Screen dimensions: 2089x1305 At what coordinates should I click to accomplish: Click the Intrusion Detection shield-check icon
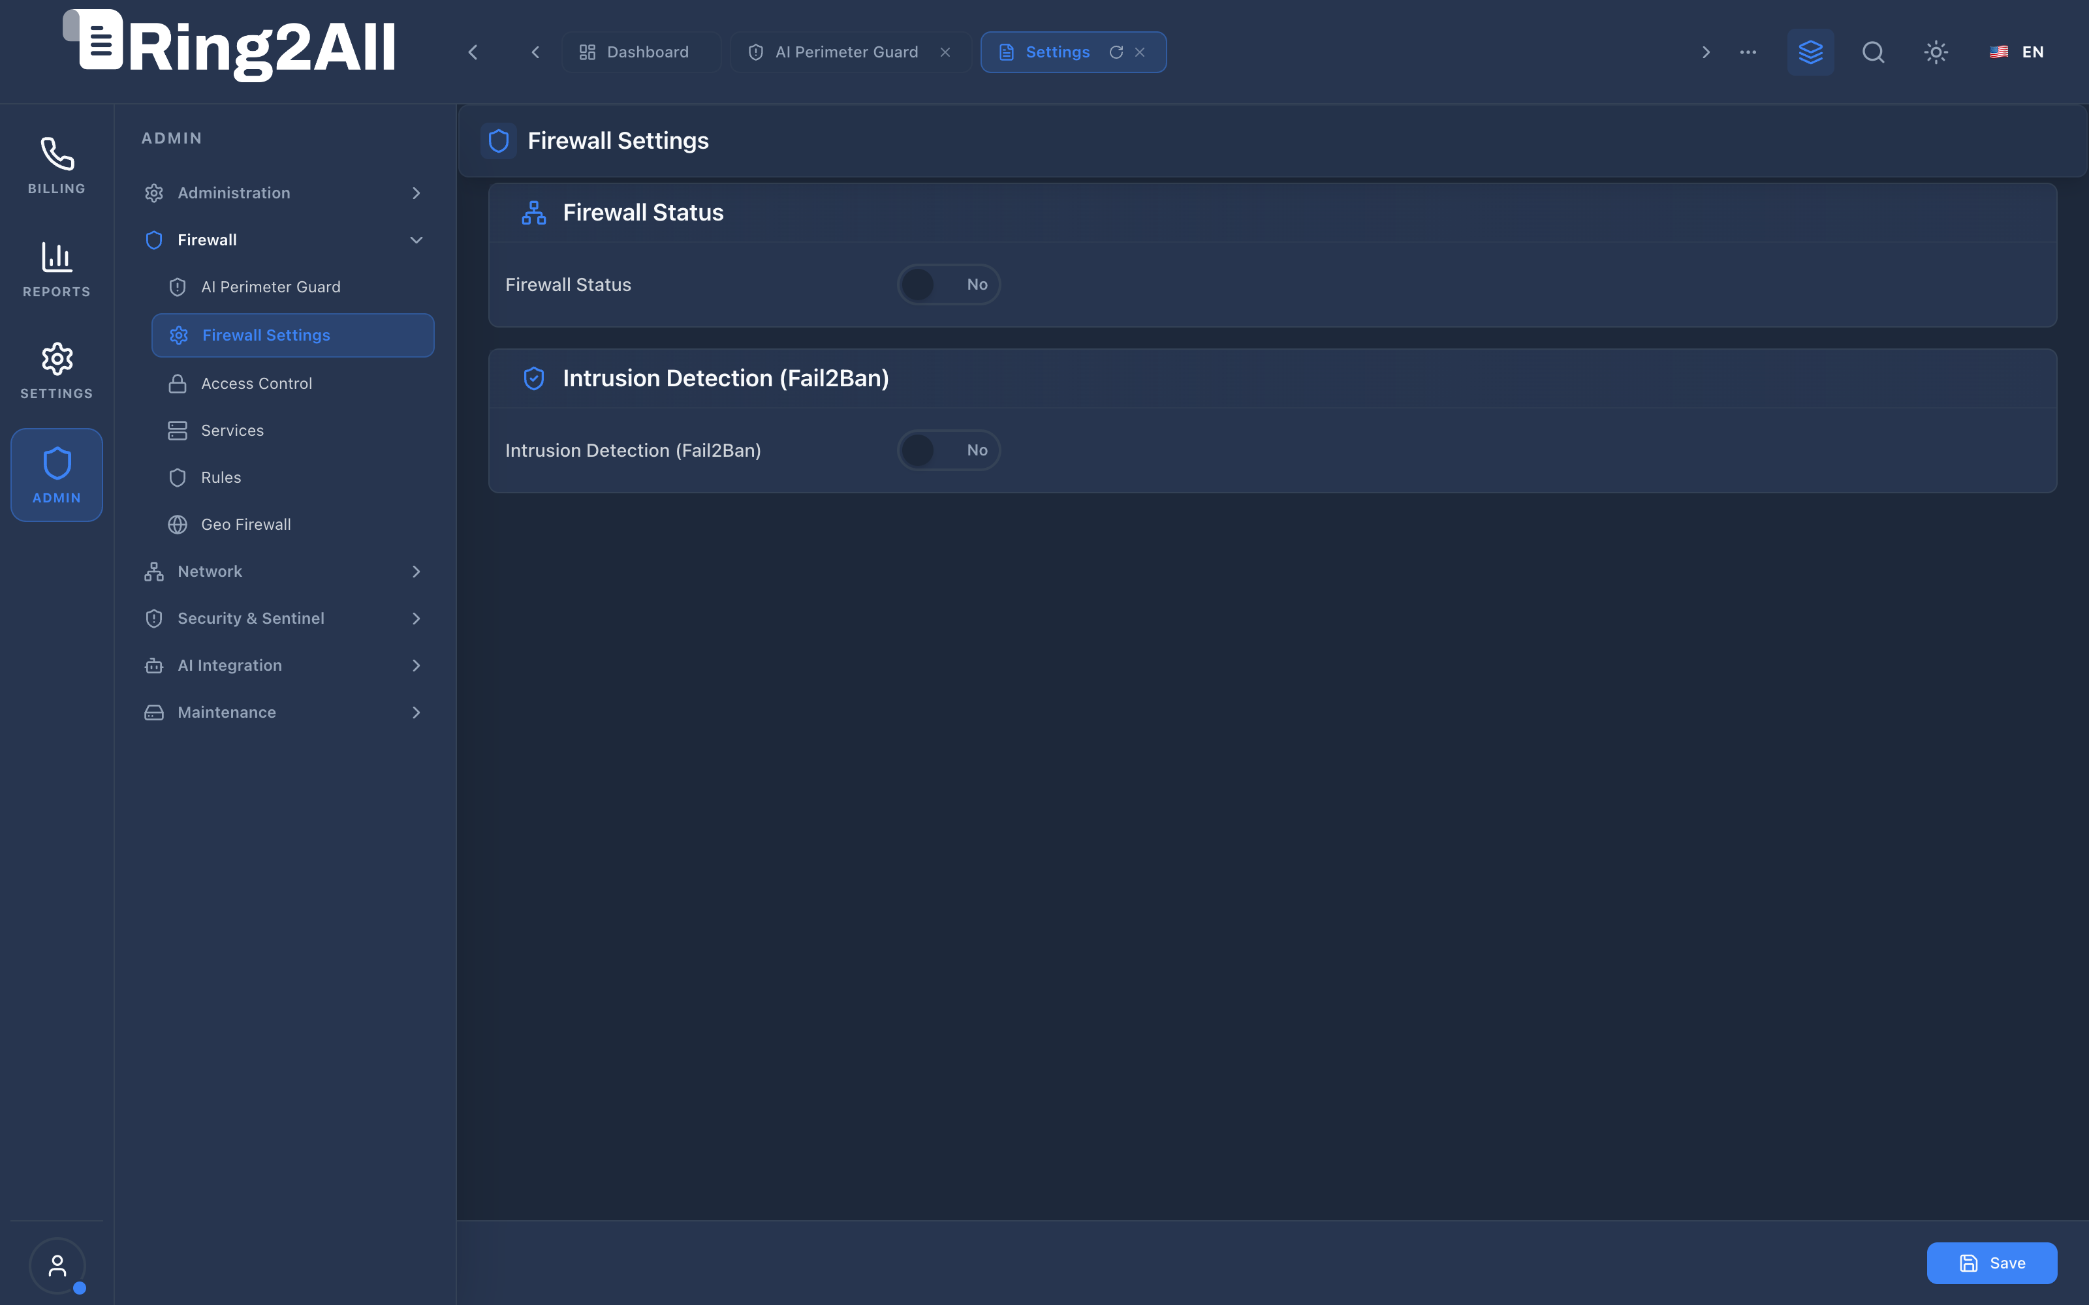click(533, 378)
